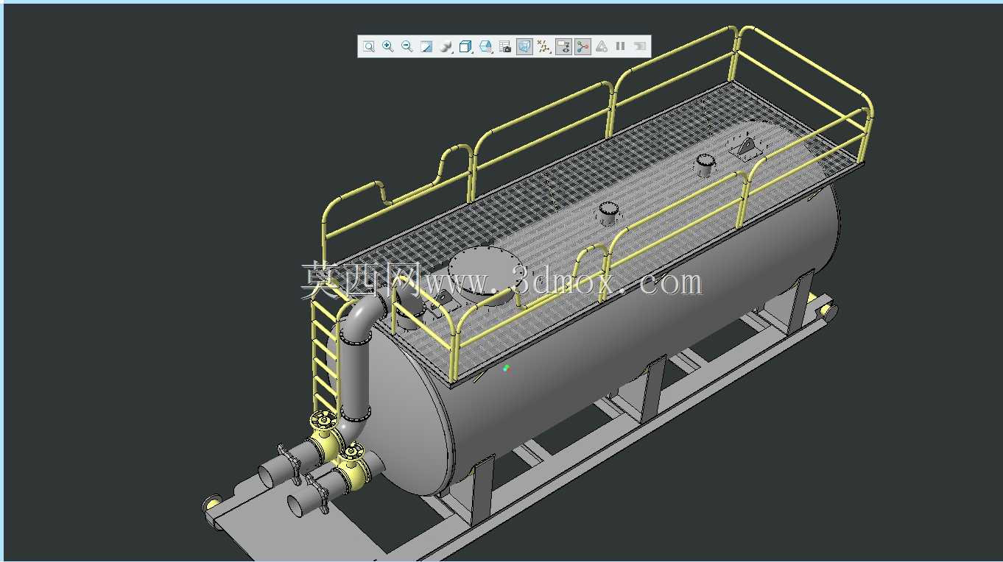1003x562 pixels.
Task: Click the Zoom In magnifier icon
Action: [x=388, y=46]
